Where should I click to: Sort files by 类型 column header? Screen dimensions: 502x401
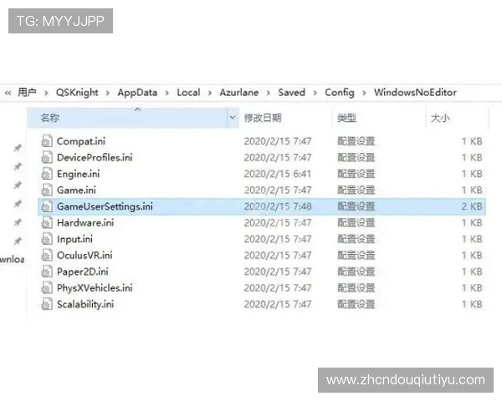point(346,119)
